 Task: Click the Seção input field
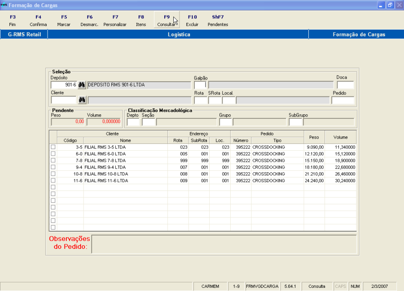click(x=149, y=122)
